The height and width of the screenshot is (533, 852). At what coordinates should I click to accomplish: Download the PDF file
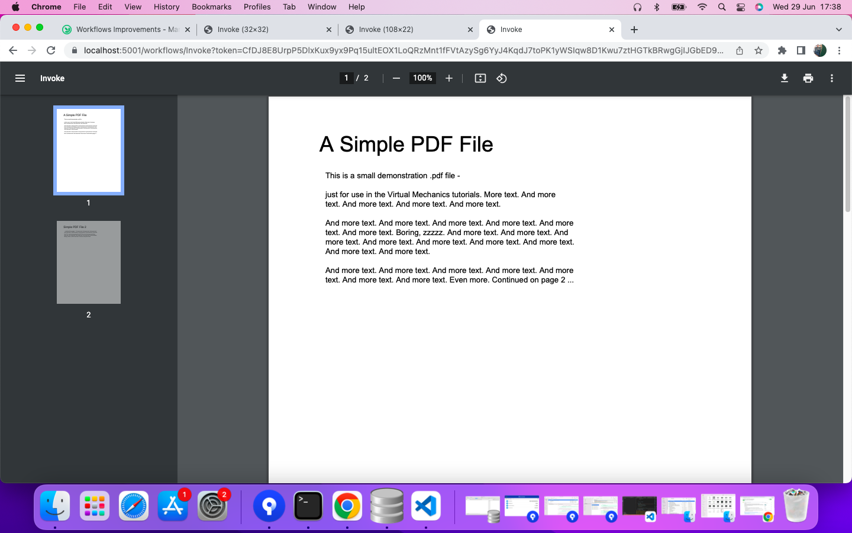click(x=785, y=78)
